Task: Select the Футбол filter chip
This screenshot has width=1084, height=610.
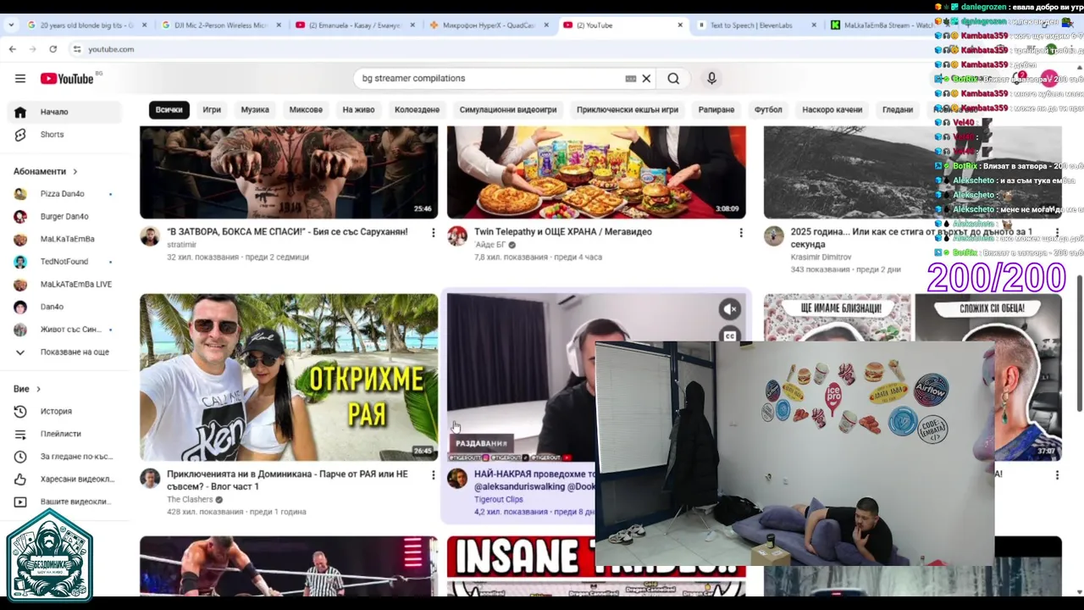Action: pos(768,109)
